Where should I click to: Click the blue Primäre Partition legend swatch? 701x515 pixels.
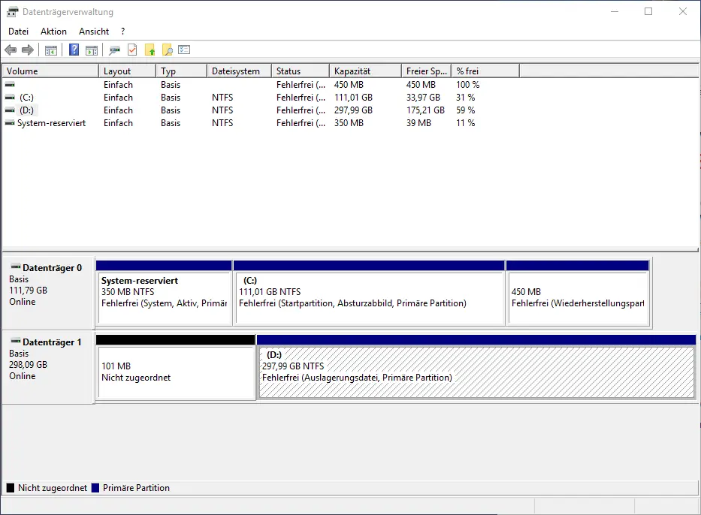tap(95, 488)
